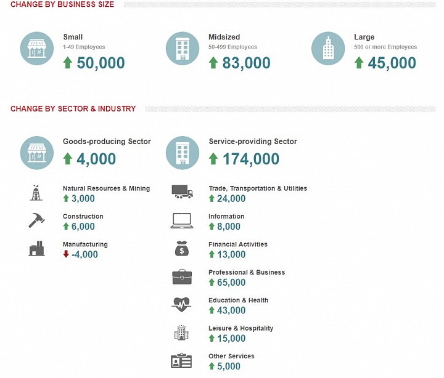Click the green up arrow beside 45,000
The height and width of the screenshot is (378, 444).
(x=359, y=62)
